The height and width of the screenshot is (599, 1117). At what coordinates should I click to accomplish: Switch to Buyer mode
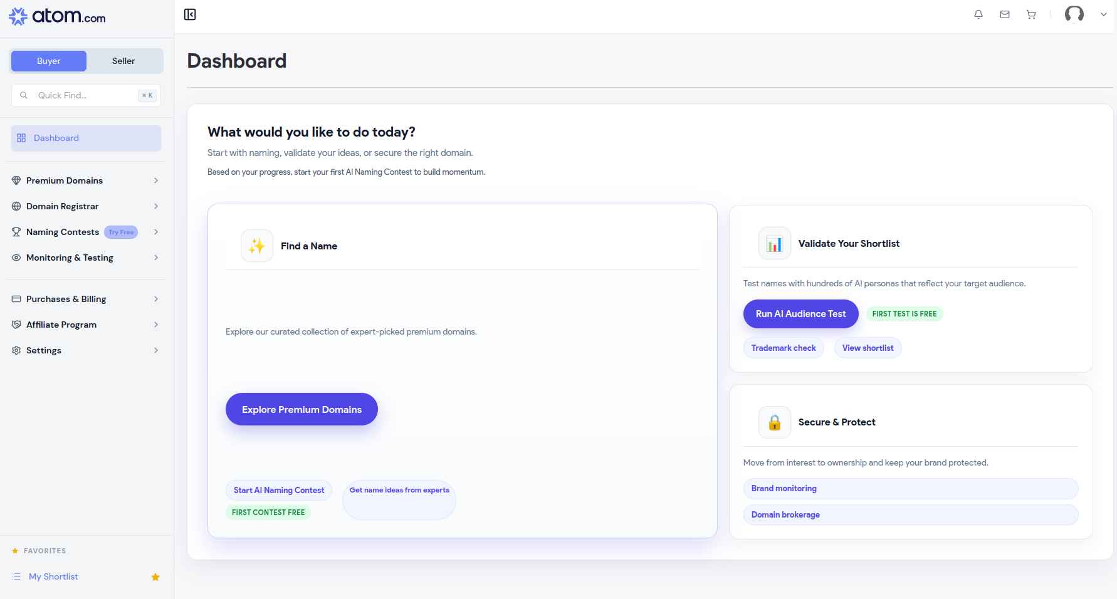(x=49, y=61)
